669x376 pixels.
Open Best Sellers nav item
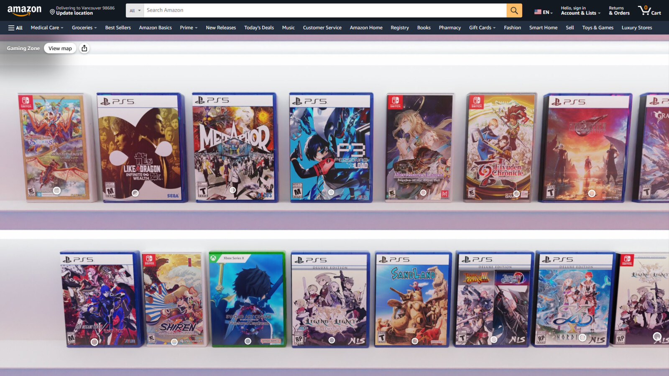[x=118, y=28]
